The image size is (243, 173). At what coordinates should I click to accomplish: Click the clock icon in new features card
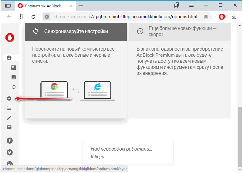(140, 31)
